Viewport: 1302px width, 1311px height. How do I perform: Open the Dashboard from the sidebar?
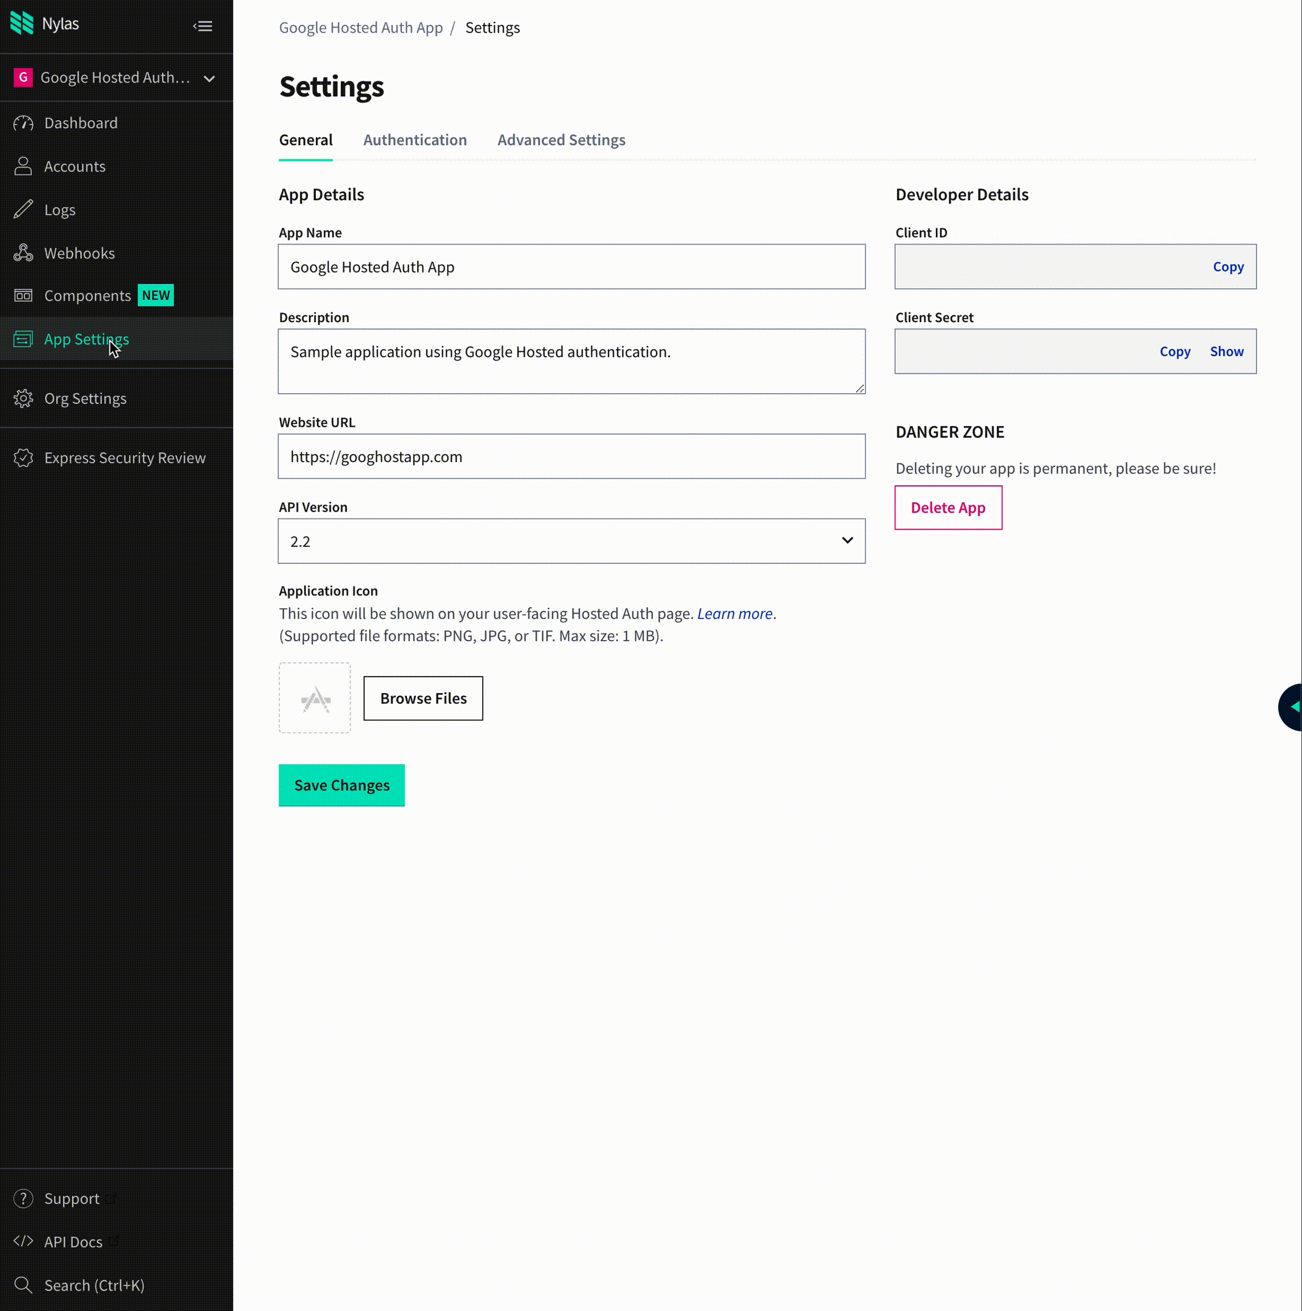tap(81, 123)
